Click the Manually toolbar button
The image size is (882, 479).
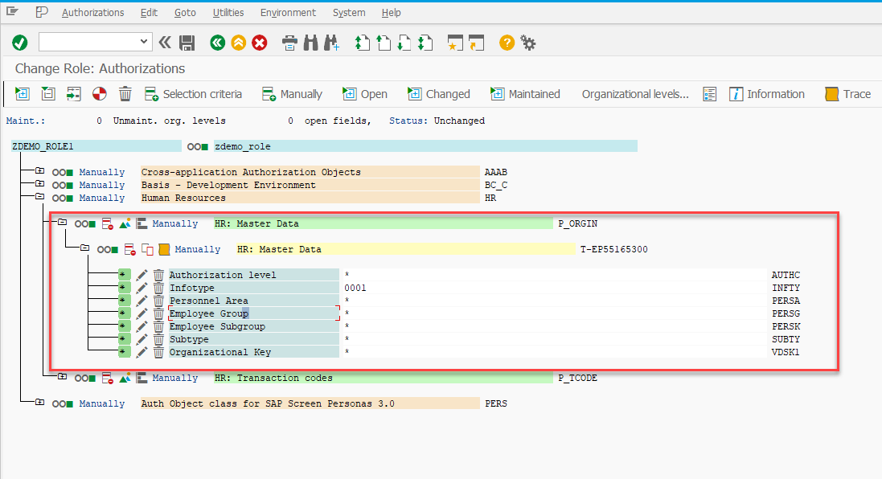pyautogui.click(x=293, y=94)
